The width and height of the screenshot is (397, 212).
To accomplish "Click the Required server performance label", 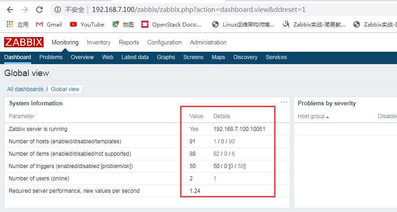I will 74,191.
